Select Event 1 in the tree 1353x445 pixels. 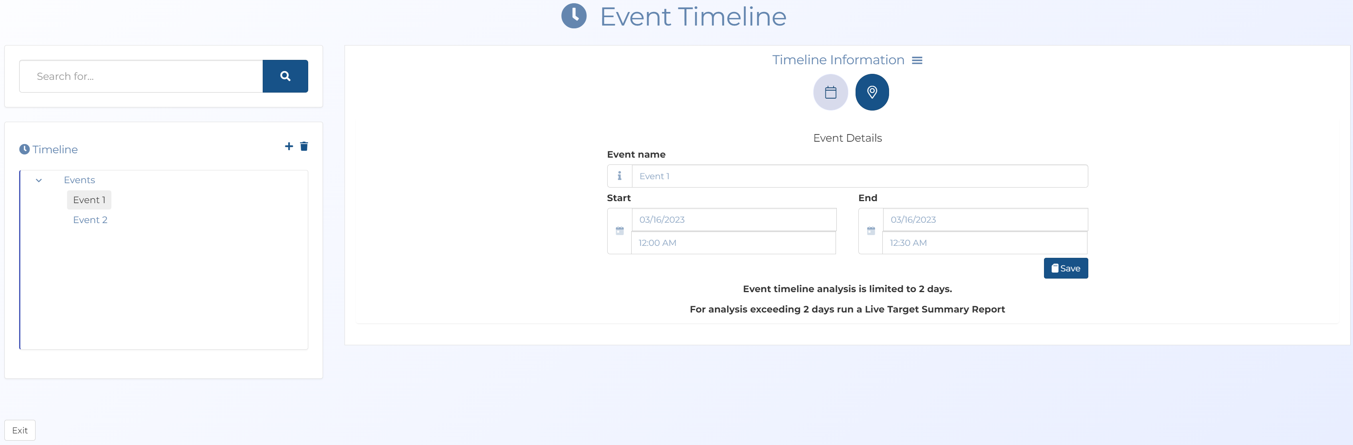click(x=89, y=200)
